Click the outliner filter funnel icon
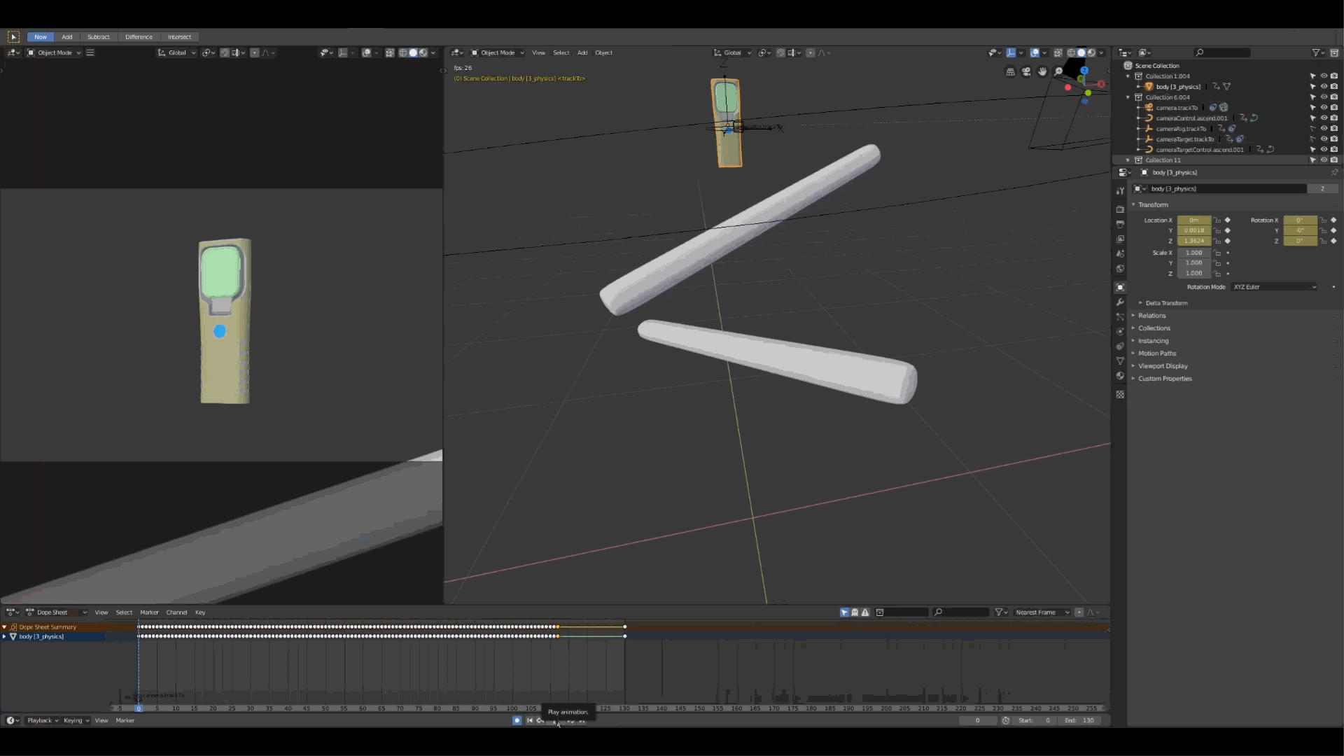This screenshot has width=1344, height=756. point(1316,52)
